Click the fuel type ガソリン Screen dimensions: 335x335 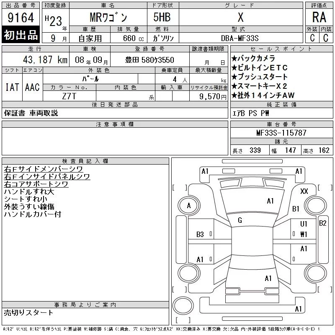point(163,38)
